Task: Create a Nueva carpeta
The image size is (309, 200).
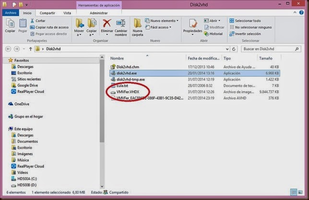Action: pos(137,27)
